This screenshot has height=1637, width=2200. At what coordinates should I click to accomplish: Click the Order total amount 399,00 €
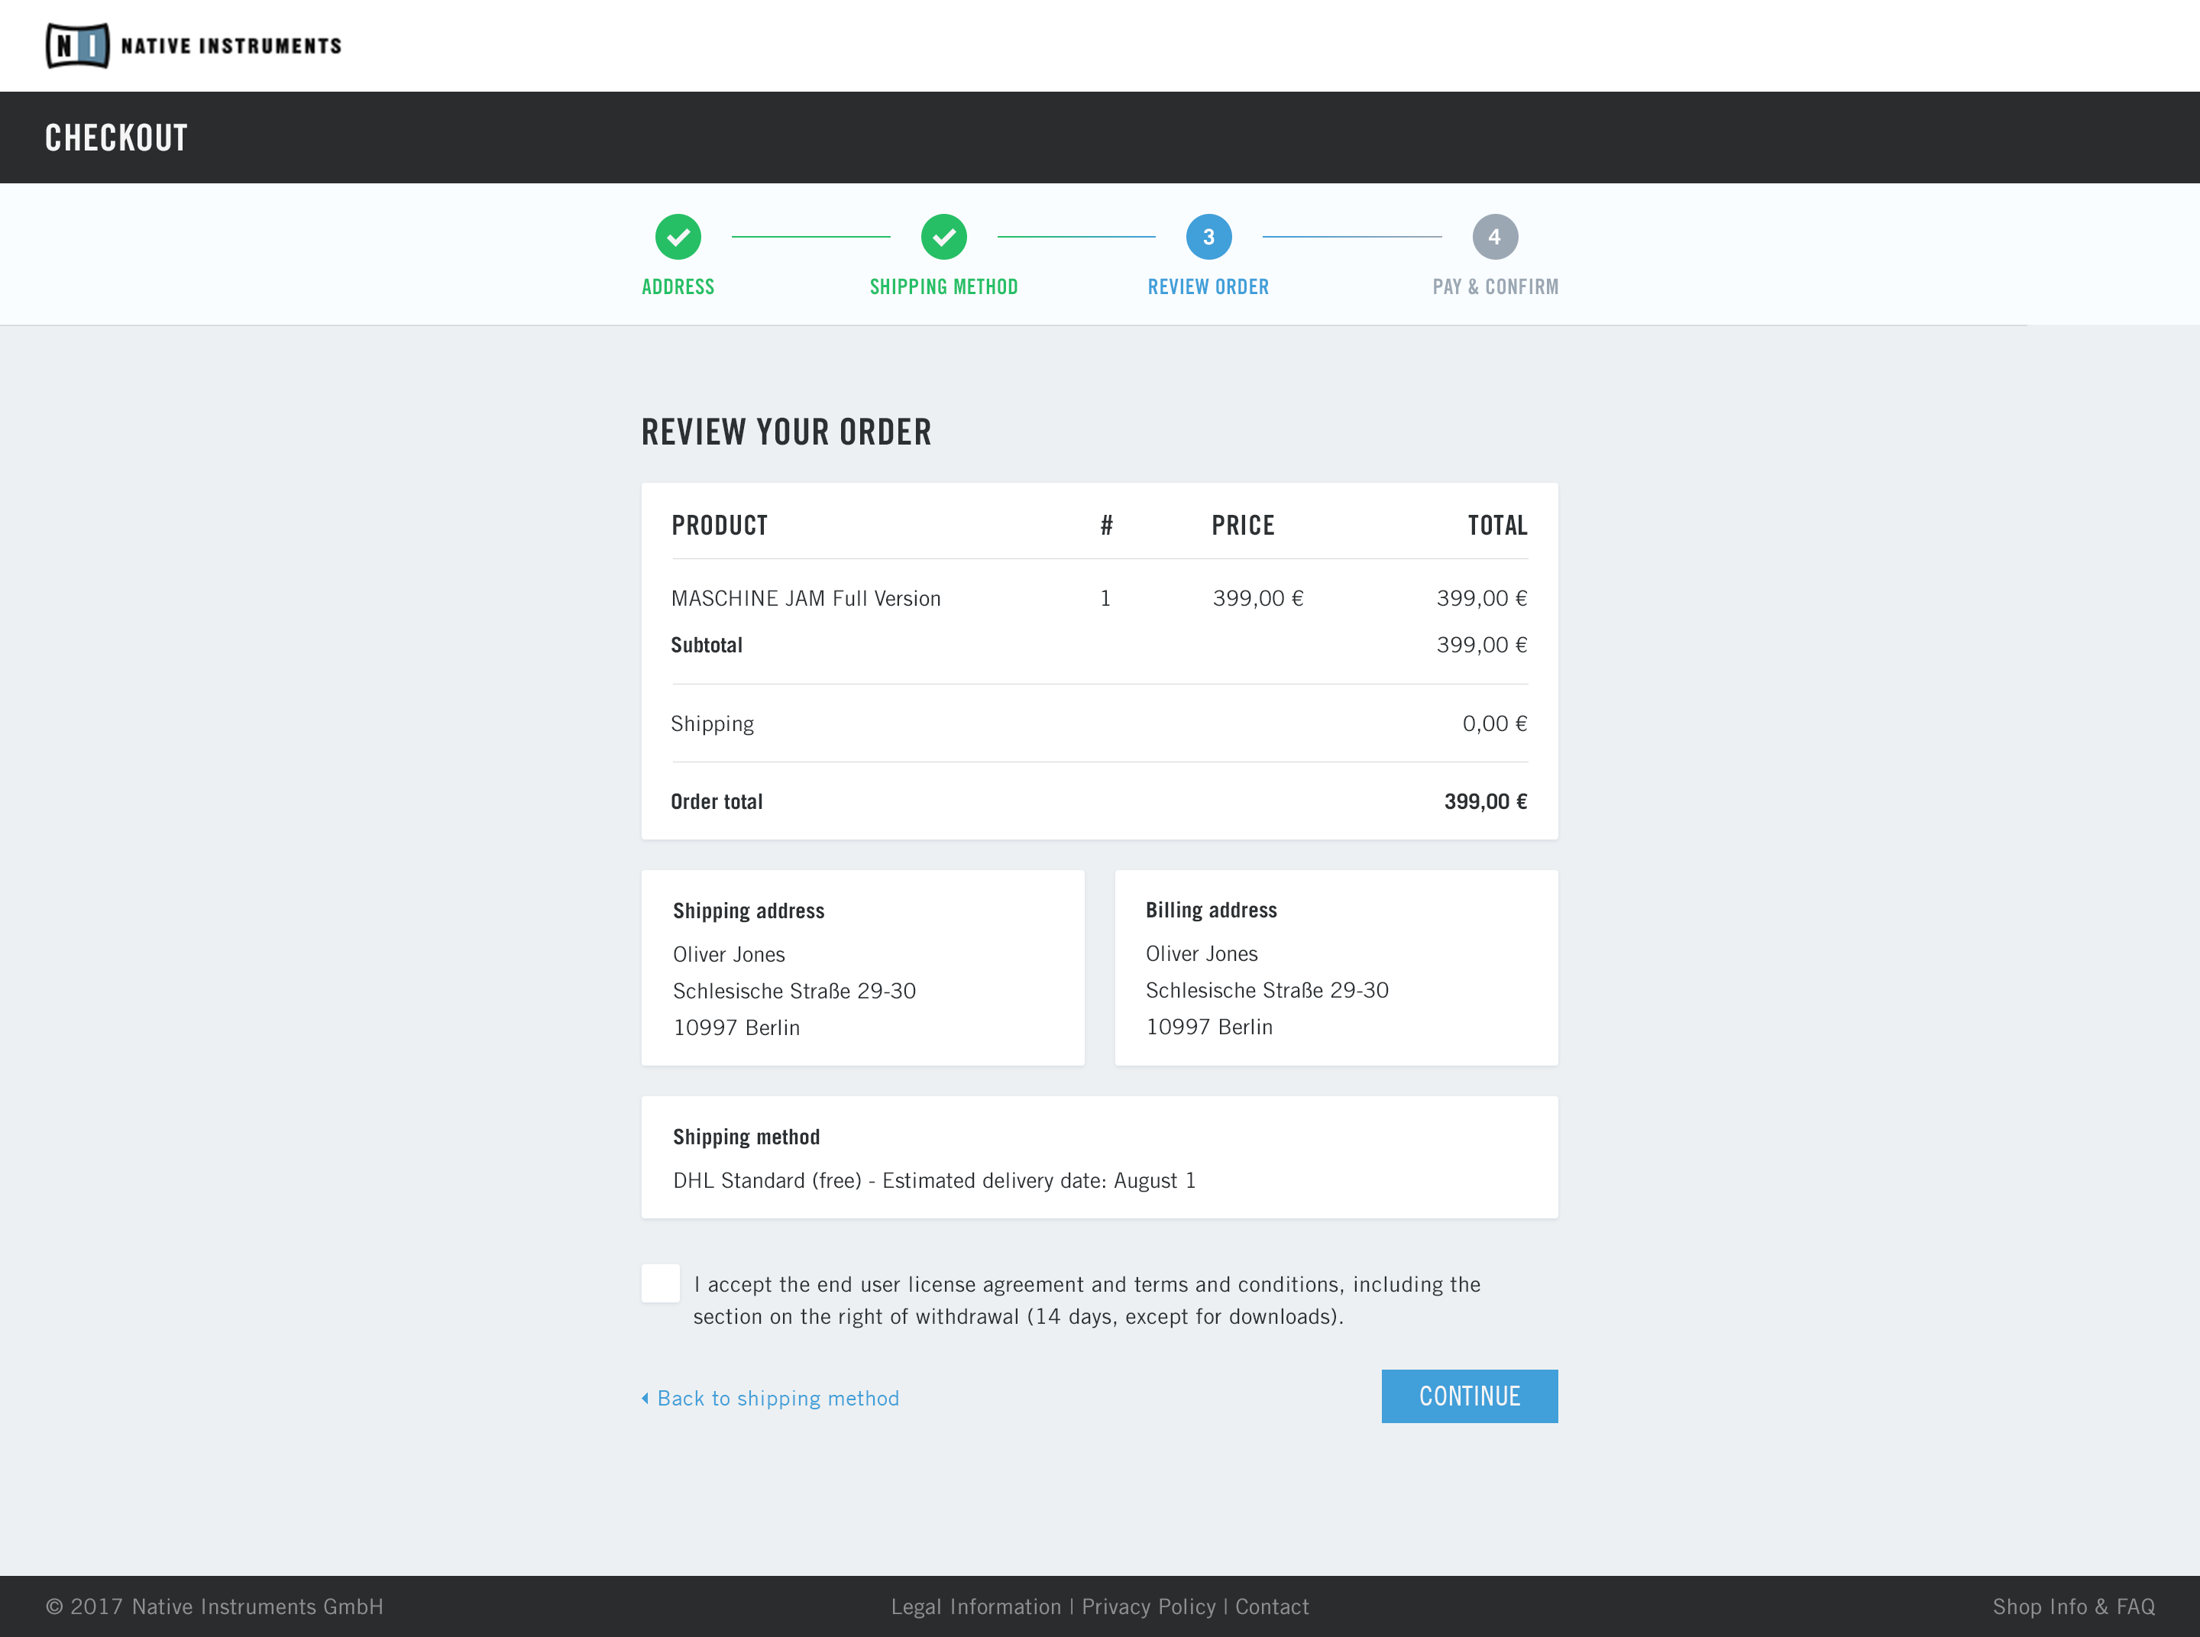[1486, 801]
